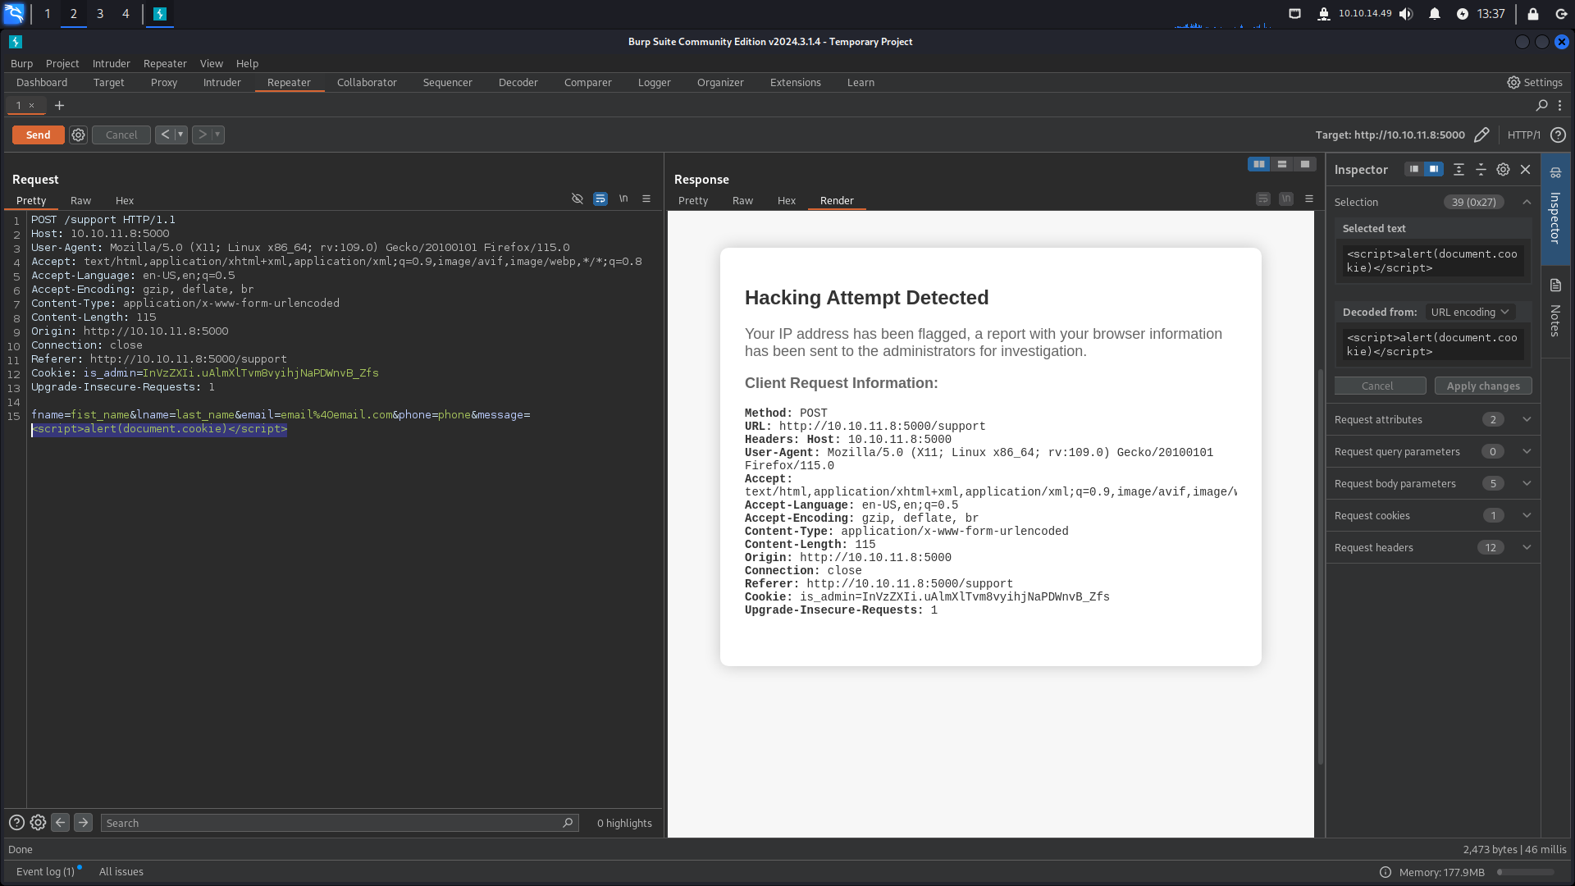Open request send settings gear icon

(x=78, y=135)
